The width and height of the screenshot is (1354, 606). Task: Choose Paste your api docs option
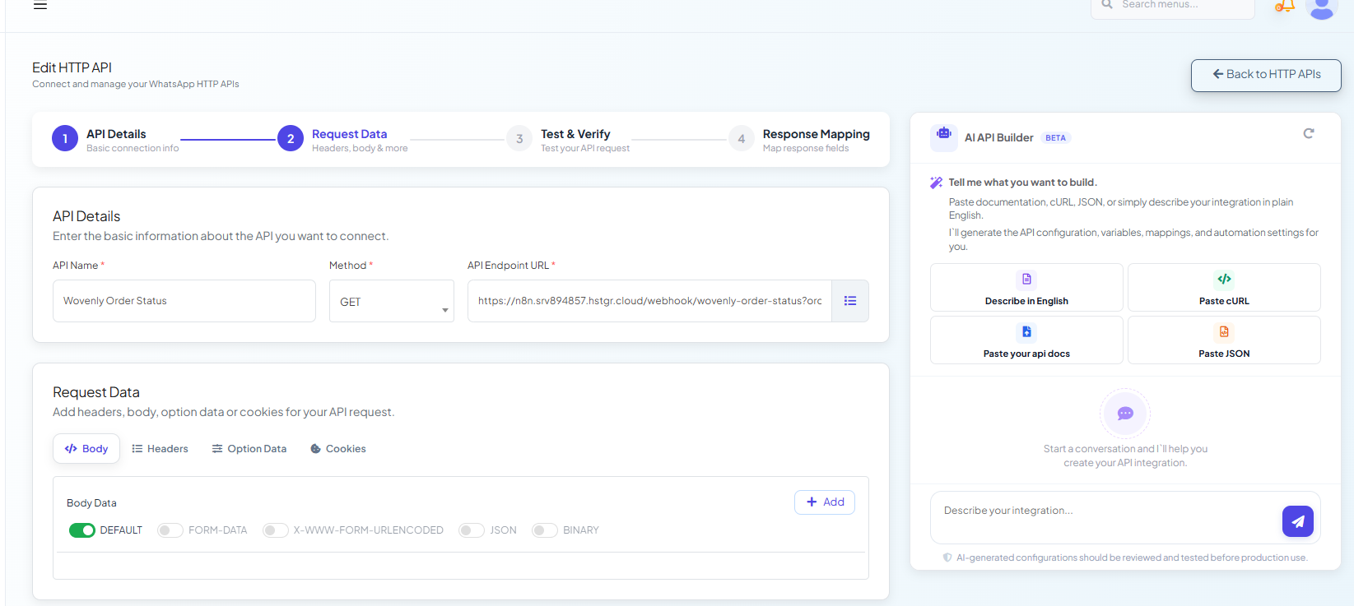pos(1026,340)
